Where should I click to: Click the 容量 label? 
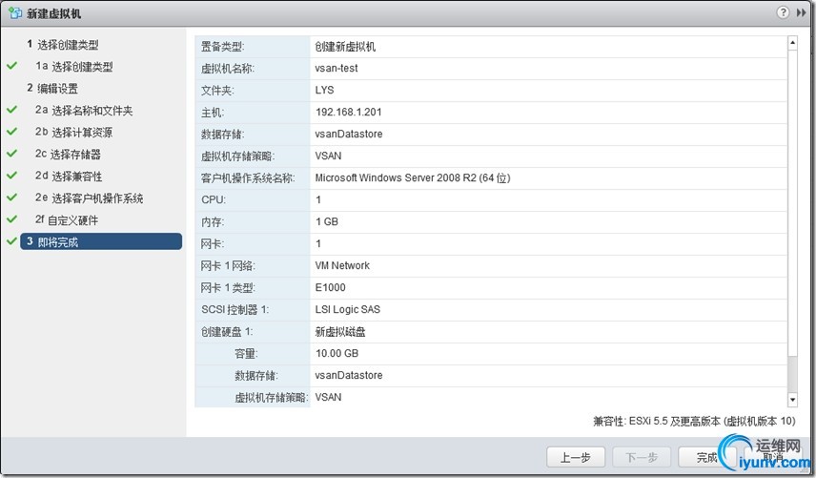246,354
